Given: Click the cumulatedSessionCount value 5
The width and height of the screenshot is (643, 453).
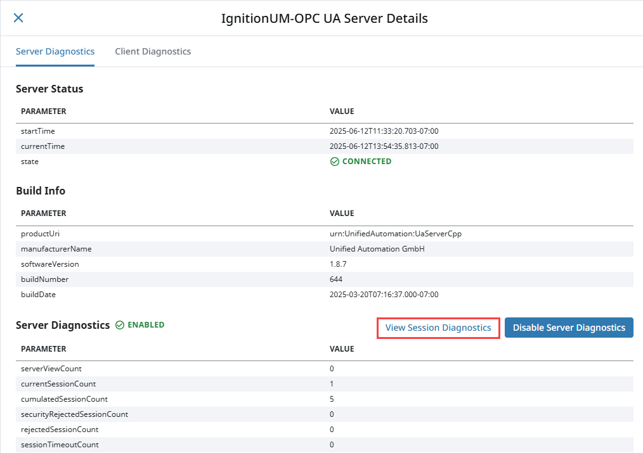Looking at the screenshot, I should [x=332, y=399].
